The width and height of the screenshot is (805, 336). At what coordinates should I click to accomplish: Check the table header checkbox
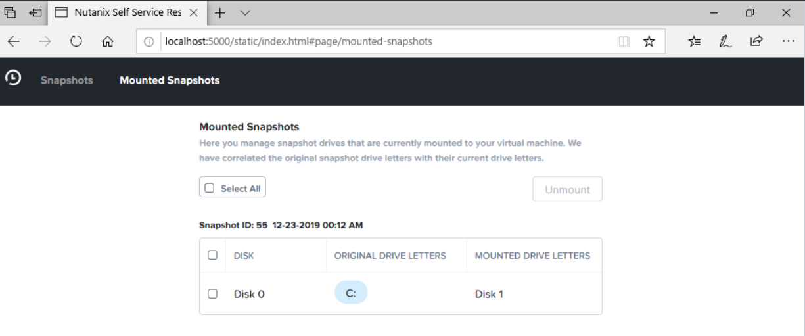coord(212,255)
